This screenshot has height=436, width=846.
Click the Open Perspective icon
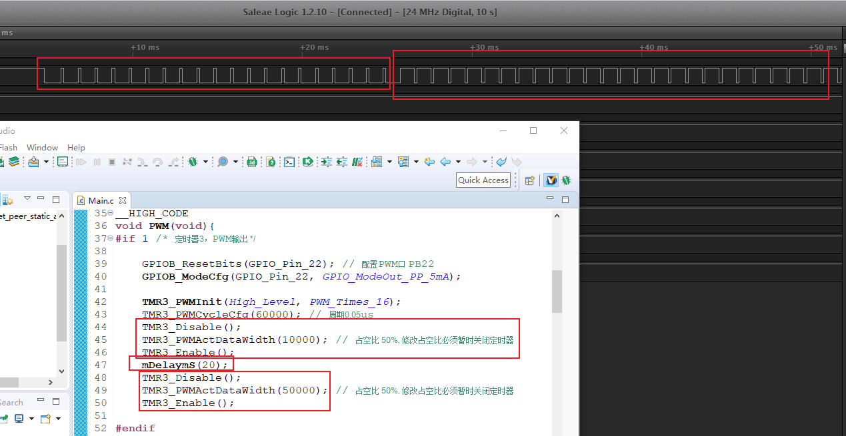[530, 180]
